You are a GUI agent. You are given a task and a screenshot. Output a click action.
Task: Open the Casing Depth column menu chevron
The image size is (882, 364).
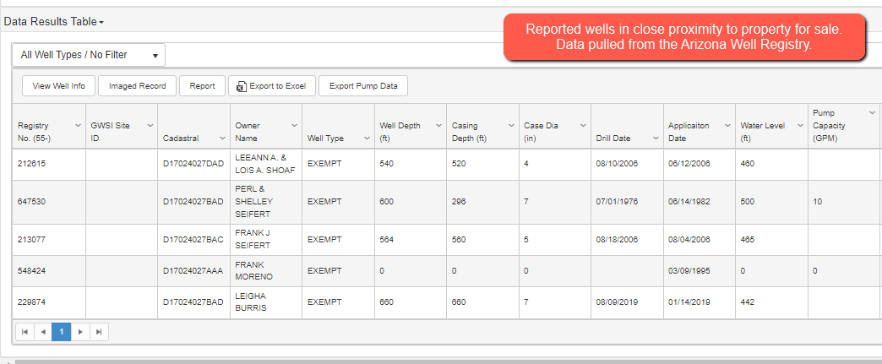tap(511, 126)
